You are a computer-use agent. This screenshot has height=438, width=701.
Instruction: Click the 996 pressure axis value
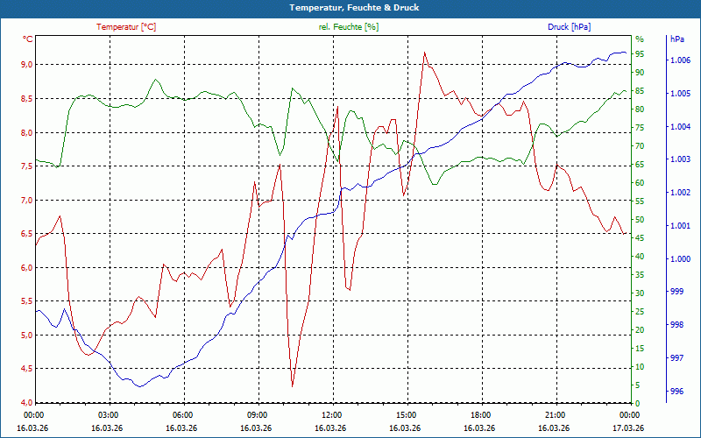[x=676, y=392]
